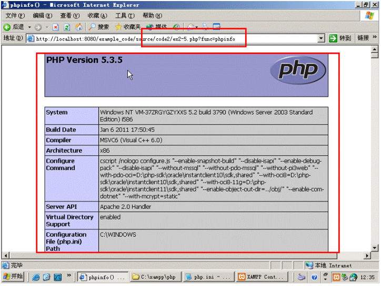This screenshot has width=381, height=286.
Task: Expand the Back button history dropdown arrow
Action: point(29,27)
